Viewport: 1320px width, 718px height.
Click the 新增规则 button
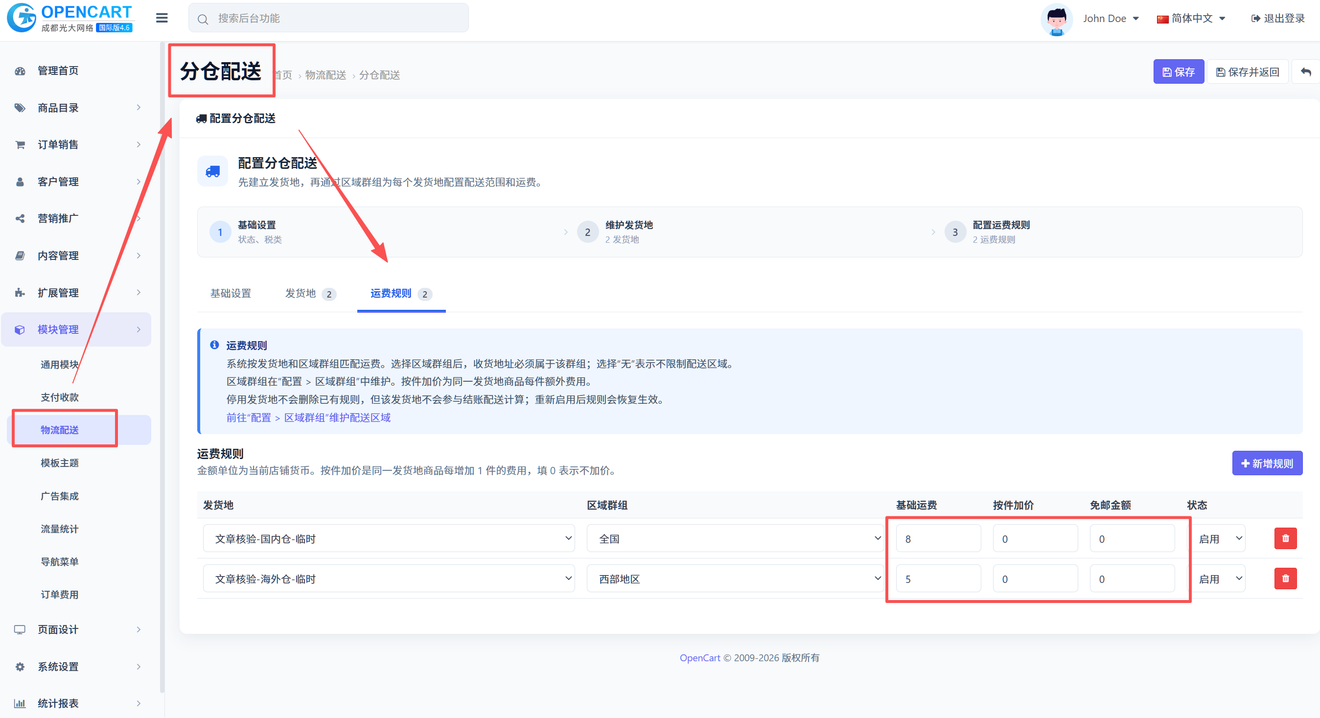click(1267, 463)
